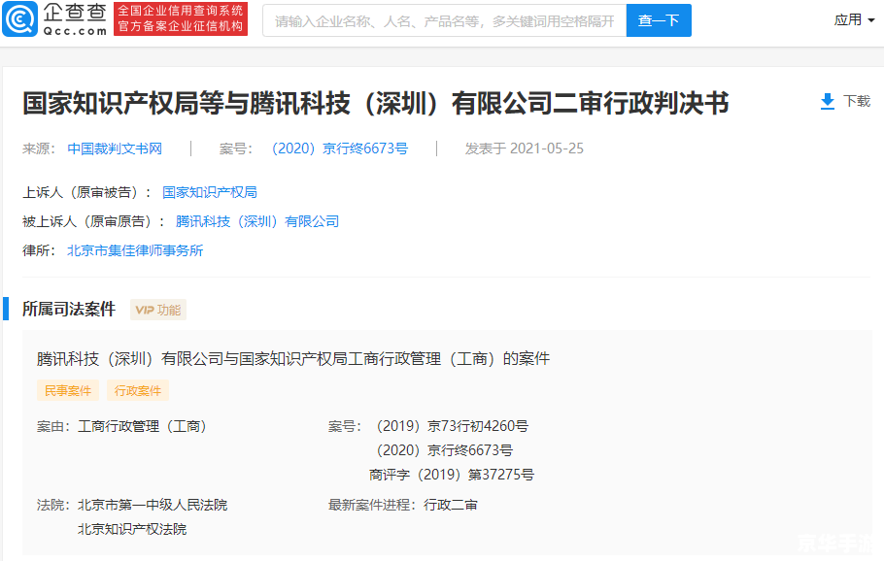Viewport: 884px width, 561px height.
Task: Click the 所属司法案件 section heading
Action: coord(69,310)
